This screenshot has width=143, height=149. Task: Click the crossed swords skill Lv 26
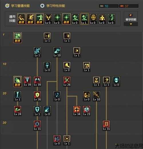point(67,82)
